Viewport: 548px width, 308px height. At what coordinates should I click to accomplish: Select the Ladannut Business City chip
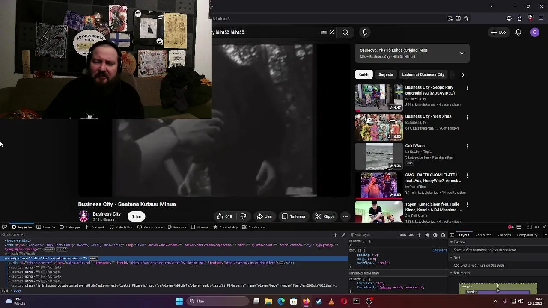tap(423, 74)
